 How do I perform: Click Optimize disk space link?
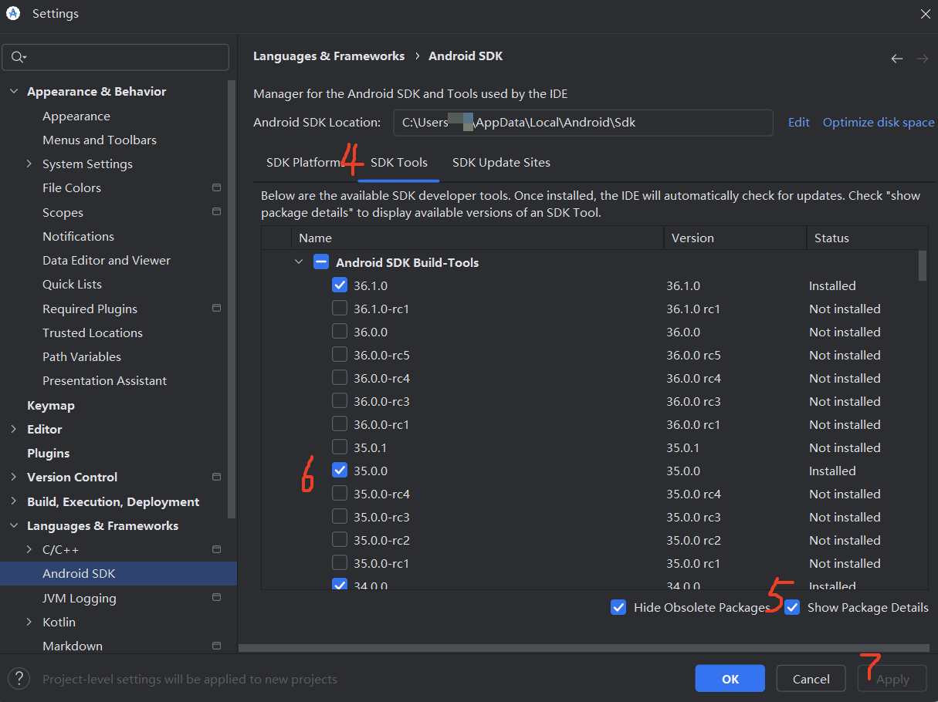(879, 122)
